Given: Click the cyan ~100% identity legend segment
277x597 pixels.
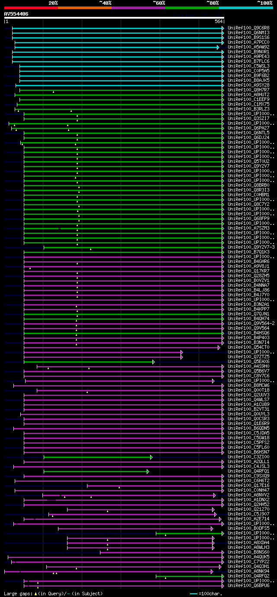Looking at the screenshot, I should tap(246, 7).
